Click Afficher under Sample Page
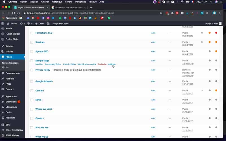226x141 pixels. pyautogui.click(x=112, y=64)
